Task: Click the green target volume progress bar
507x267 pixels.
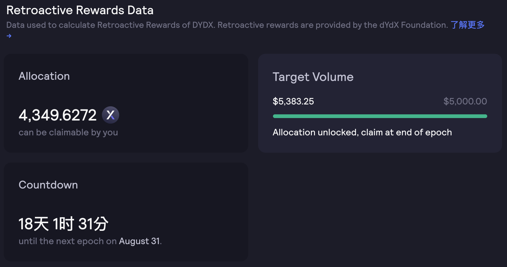Action: pyautogui.click(x=380, y=116)
